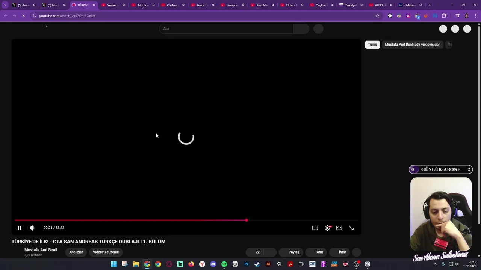The height and width of the screenshot is (270, 481).
Task: Click the address bar URL youtube.com/watch
Action: [x=67, y=16]
